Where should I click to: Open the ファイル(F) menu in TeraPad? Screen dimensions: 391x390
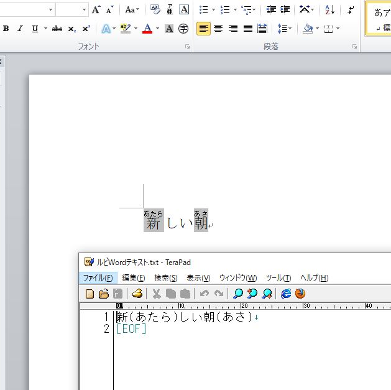coord(98,278)
